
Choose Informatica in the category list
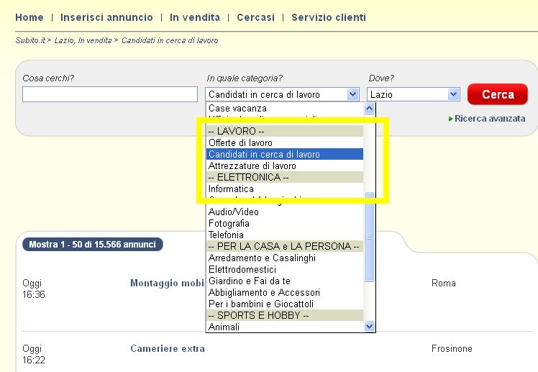(231, 189)
